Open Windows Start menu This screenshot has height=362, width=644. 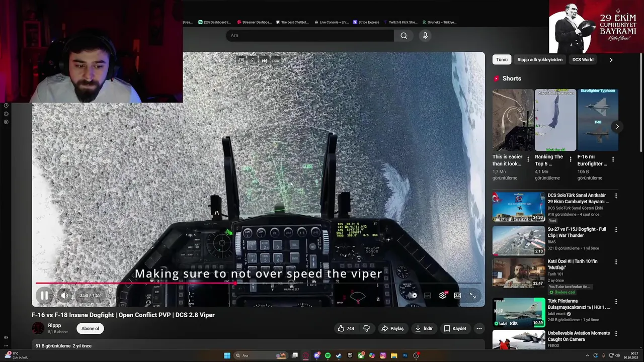(227, 355)
